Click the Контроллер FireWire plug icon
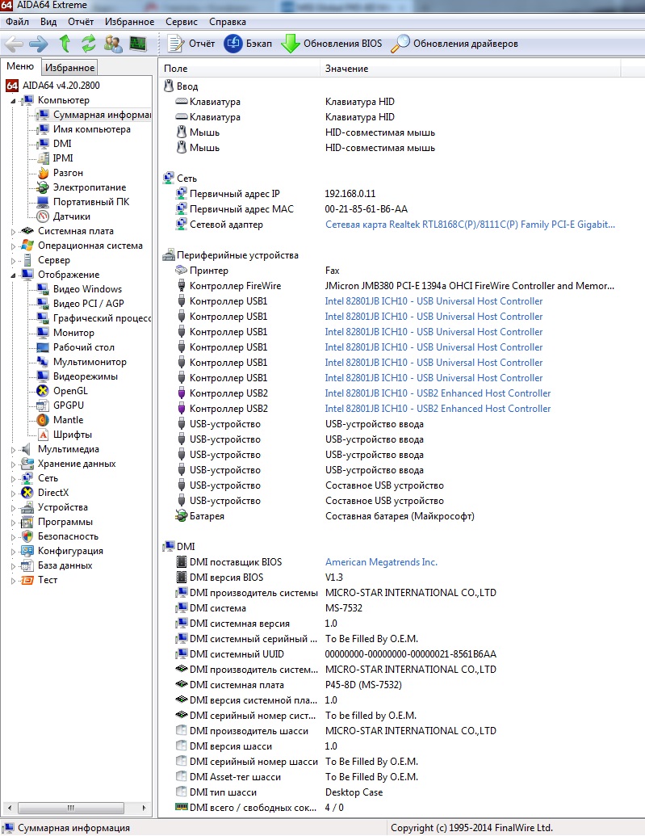 point(182,286)
